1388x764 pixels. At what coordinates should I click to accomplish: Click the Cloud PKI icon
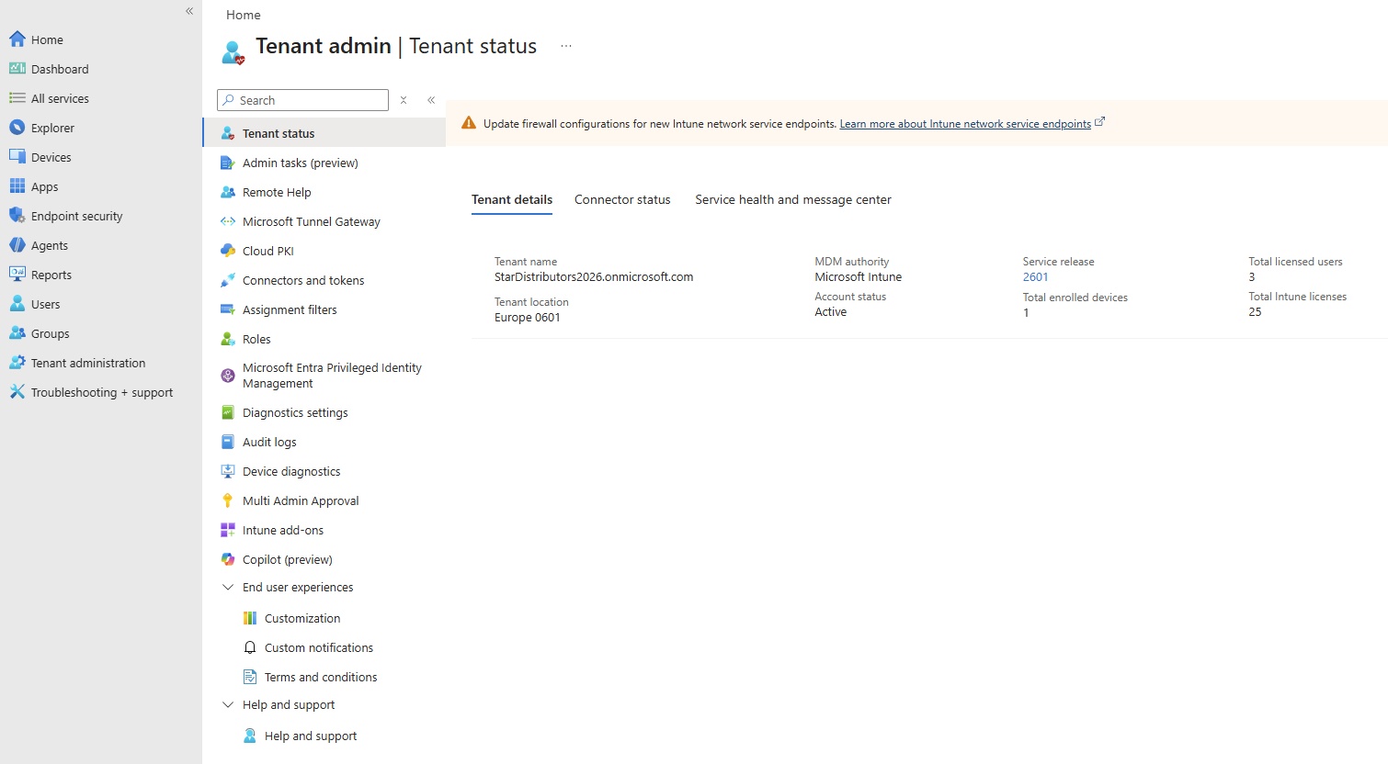tap(228, 251)
